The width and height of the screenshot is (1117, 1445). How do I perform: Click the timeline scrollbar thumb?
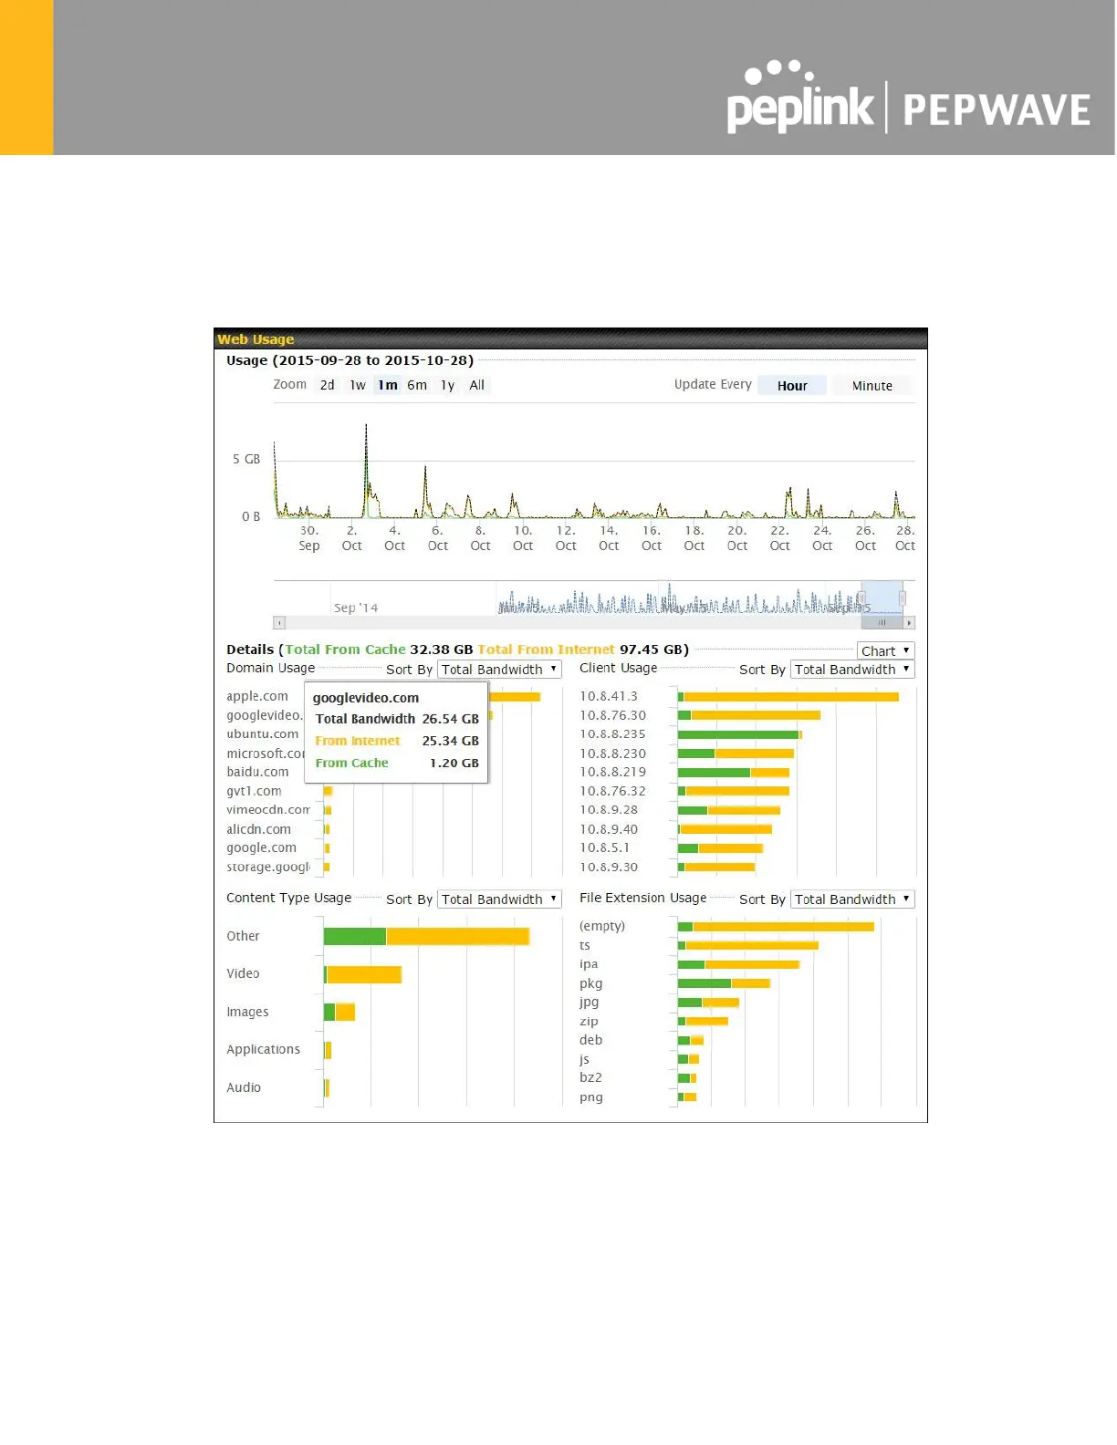pyautogui.click(x=882, y=623)
